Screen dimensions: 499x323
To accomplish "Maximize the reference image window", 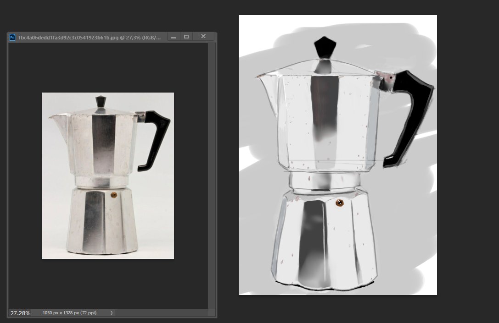I will [x=186, y=37].
